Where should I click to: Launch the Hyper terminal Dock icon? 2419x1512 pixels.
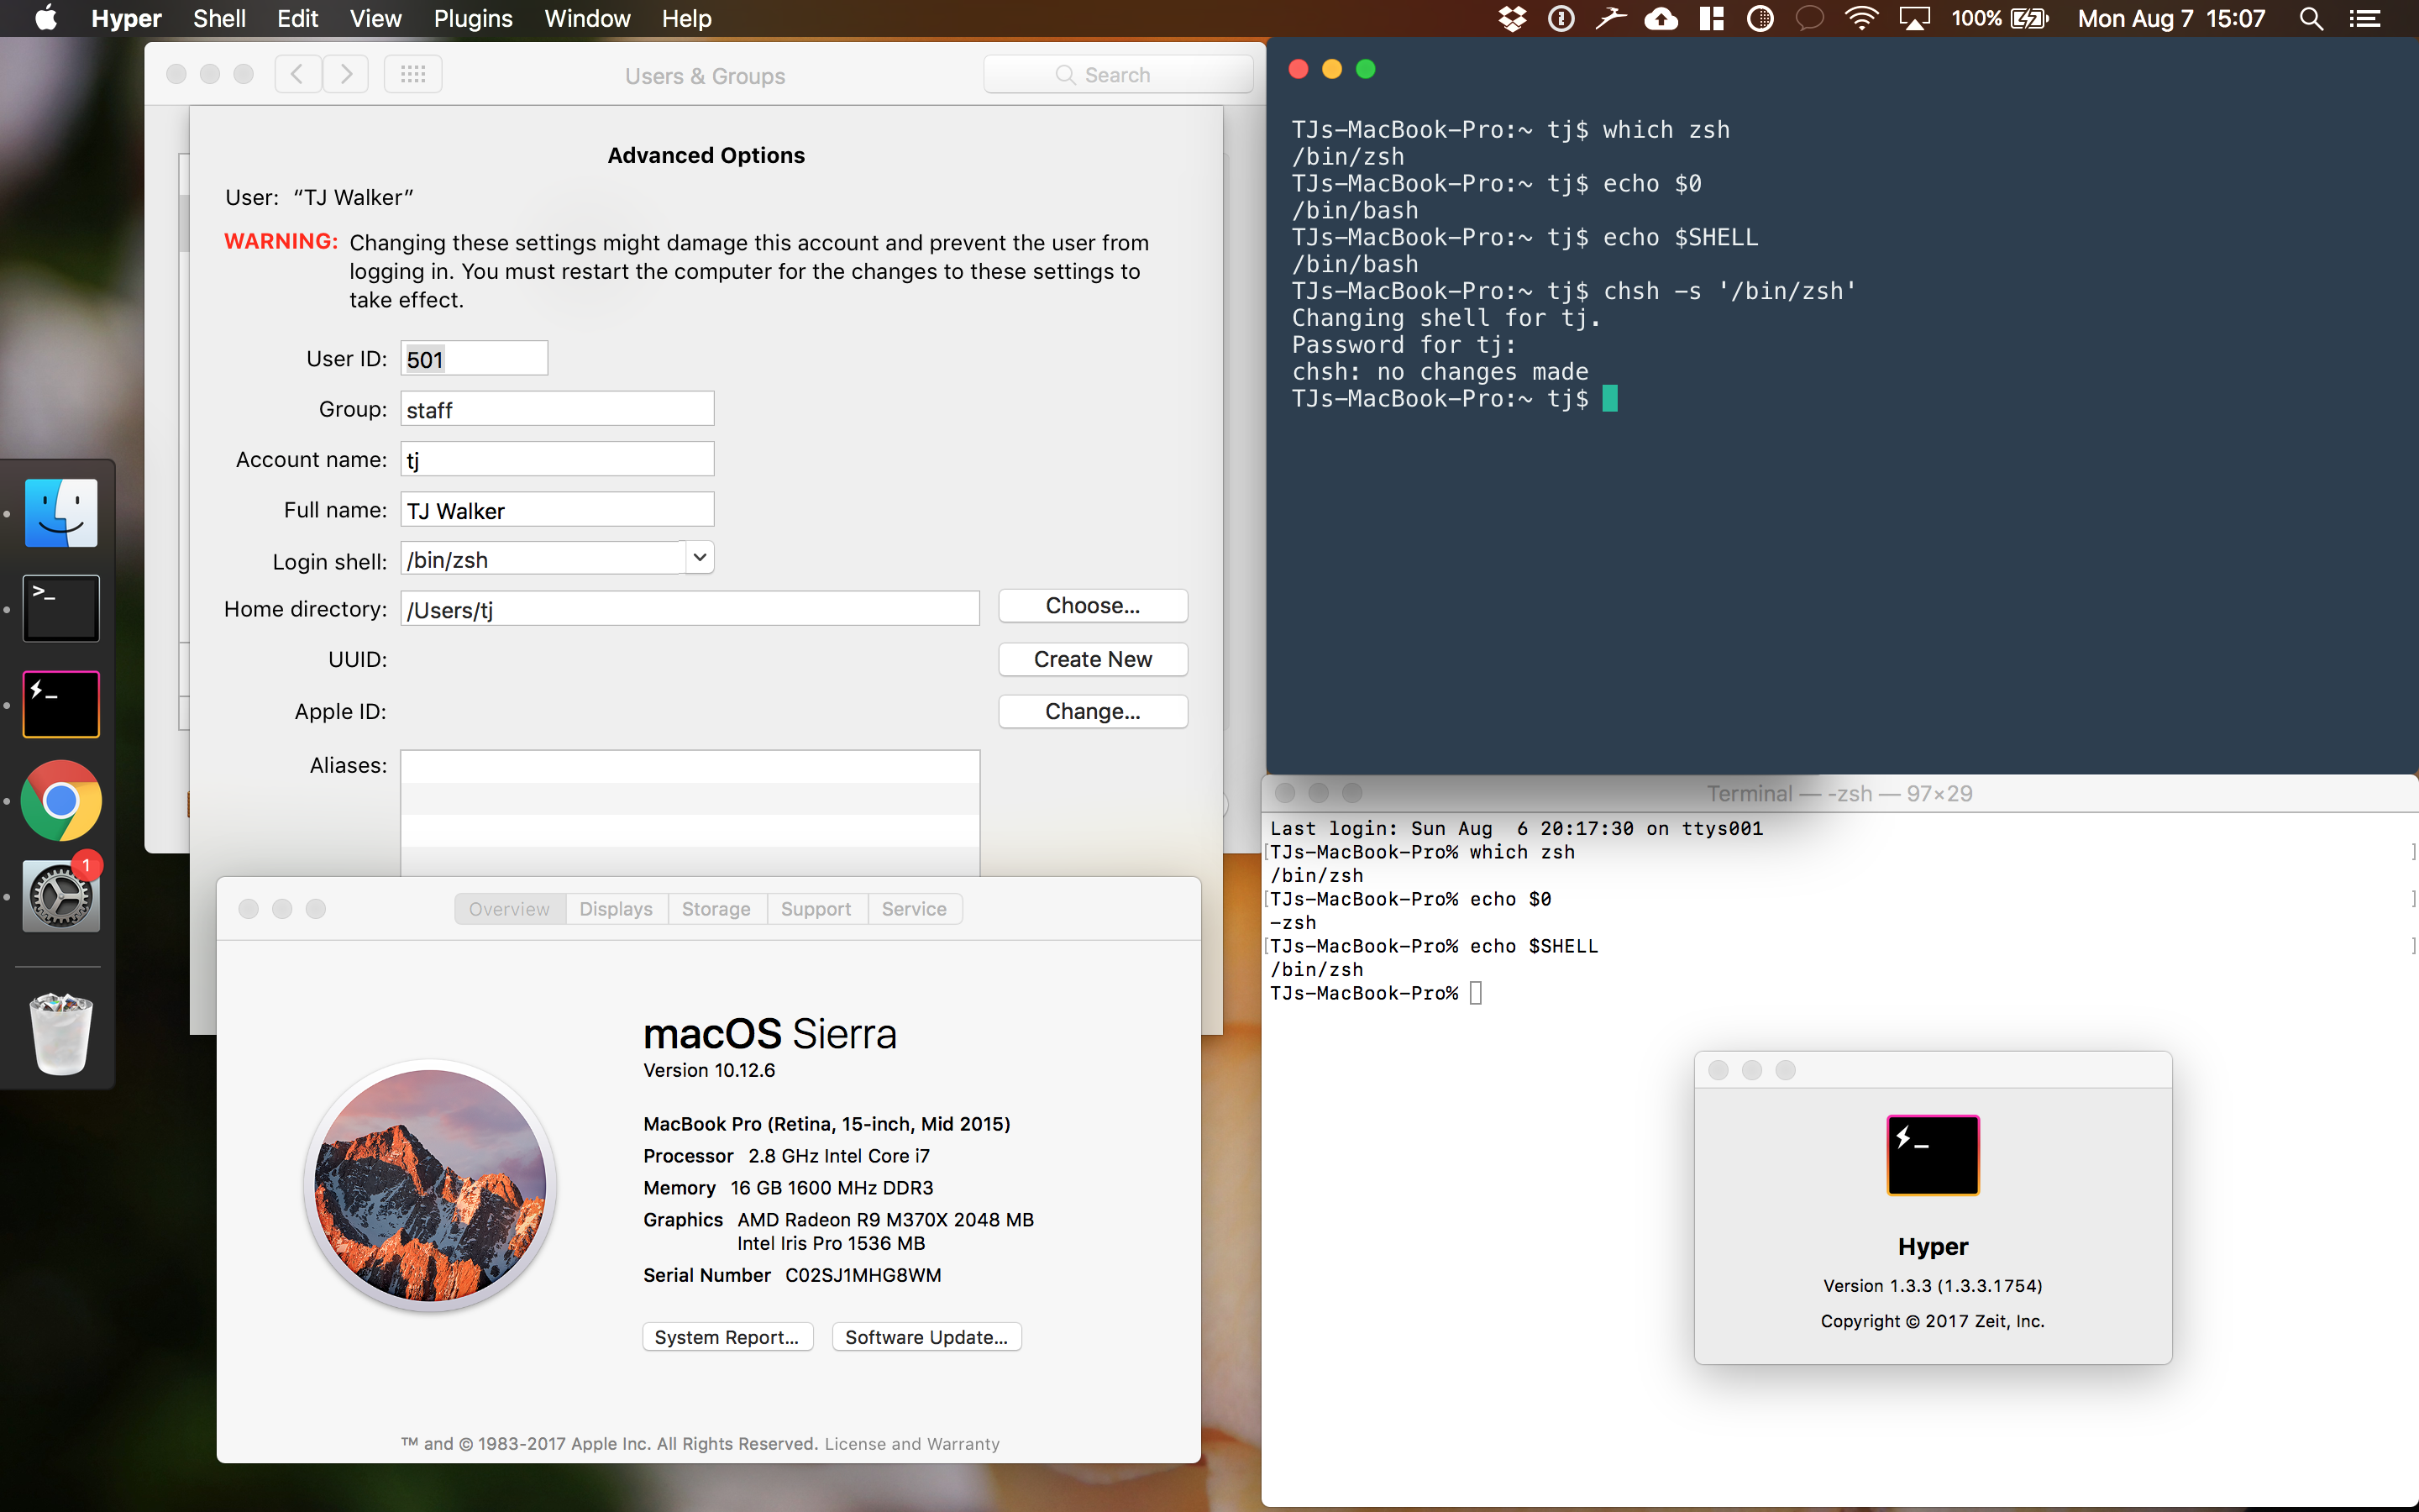[60, 703]
